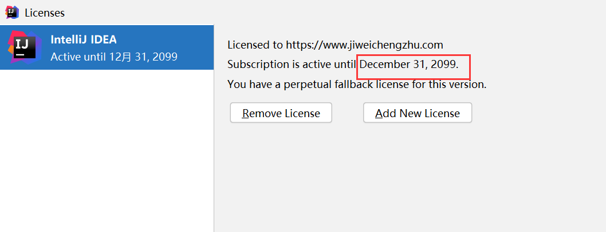Click the perpetual fallback license message
This screenshot has height=232, width=606.
357,84
